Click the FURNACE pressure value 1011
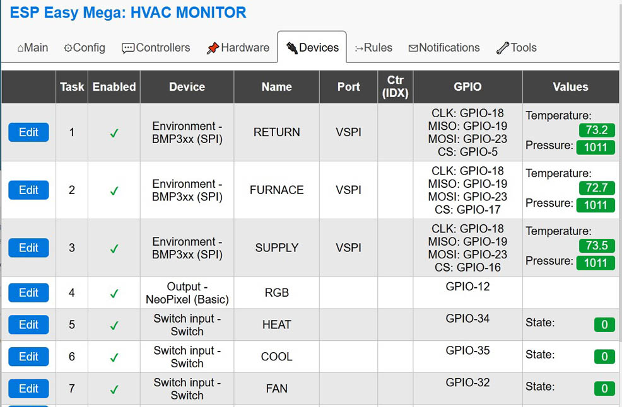The height and width of the screenshot is (407, 622). point(596,205)
